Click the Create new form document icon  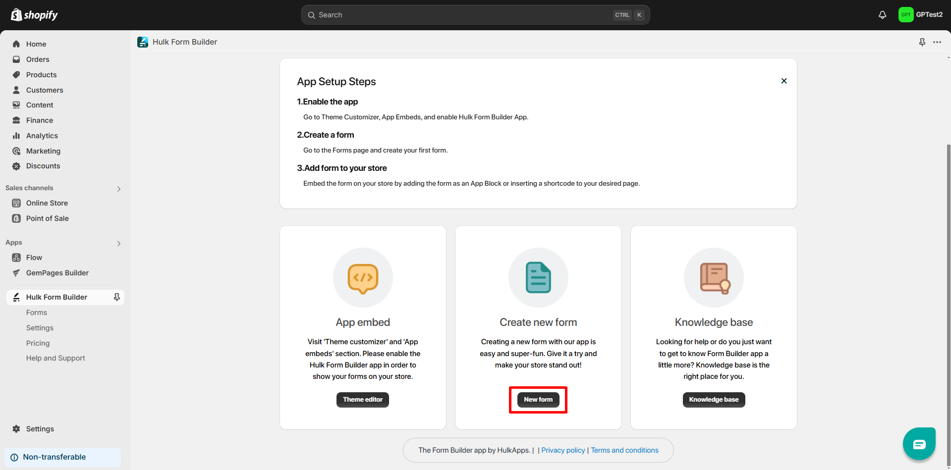tap(538, 277)
